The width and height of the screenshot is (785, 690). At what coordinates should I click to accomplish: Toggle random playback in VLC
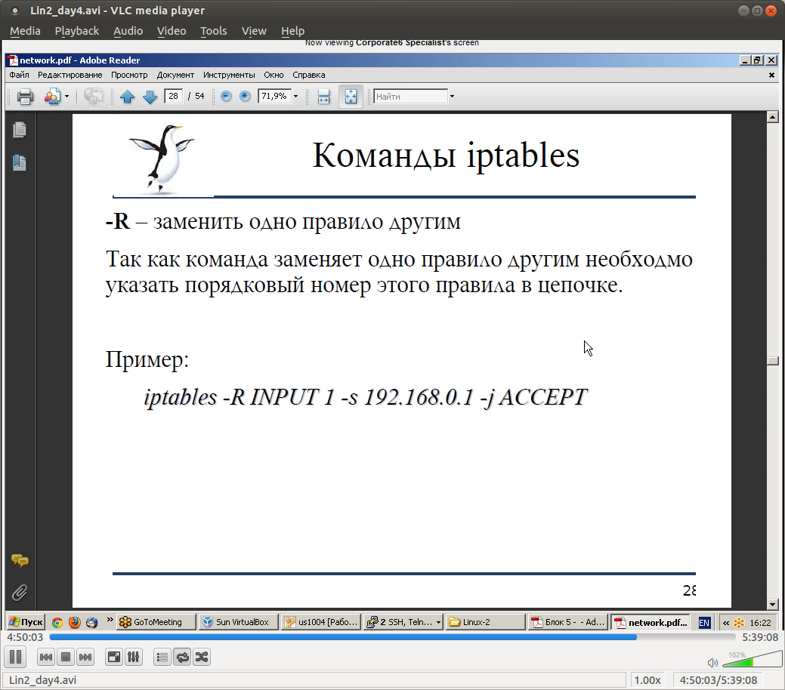coord(201,657)
